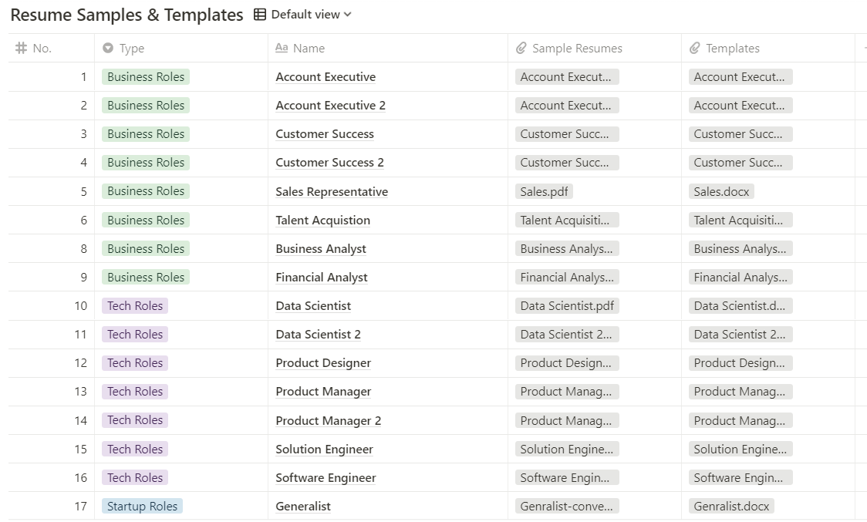Open the Sales.docx template attachment
The height and width of the screenshot is (522, 867).
point(720,191)
